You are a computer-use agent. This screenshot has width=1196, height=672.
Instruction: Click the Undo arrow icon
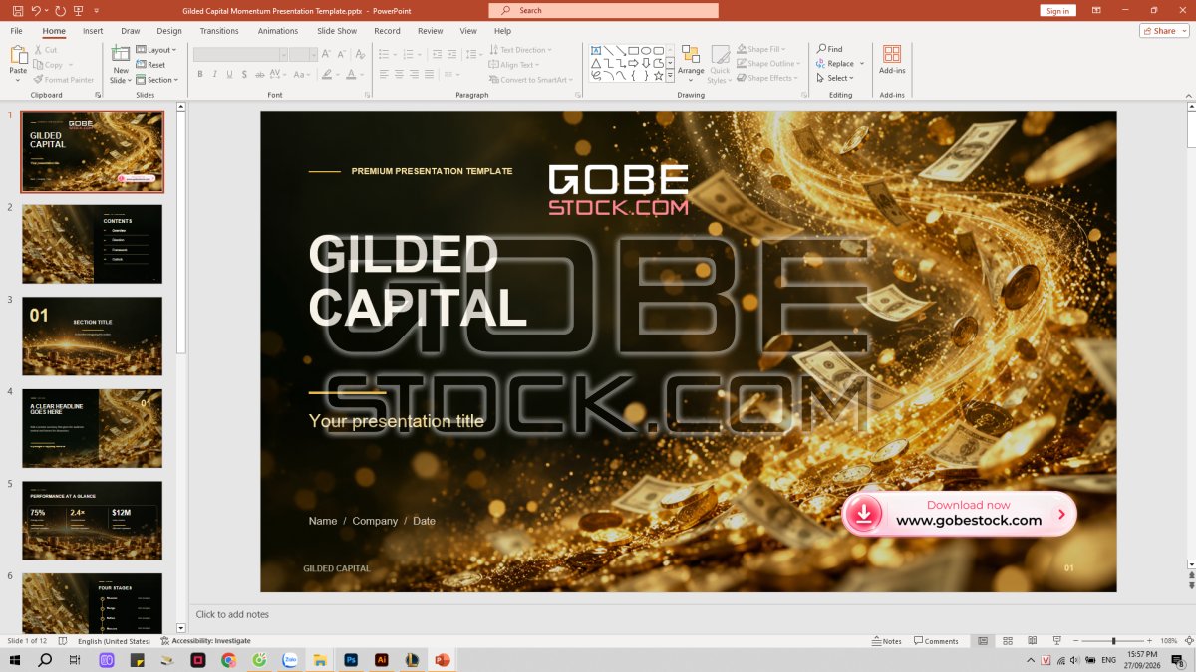coord(36,11)
